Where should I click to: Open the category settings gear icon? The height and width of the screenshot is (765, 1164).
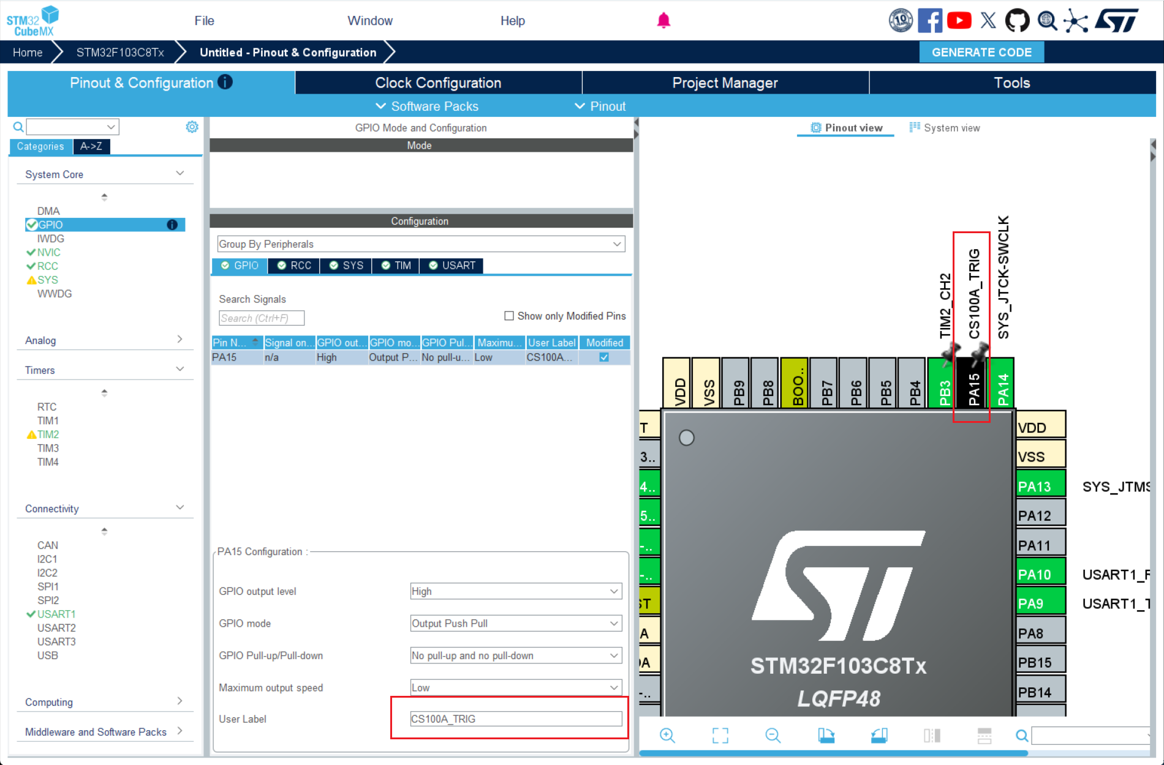point(192,127)
